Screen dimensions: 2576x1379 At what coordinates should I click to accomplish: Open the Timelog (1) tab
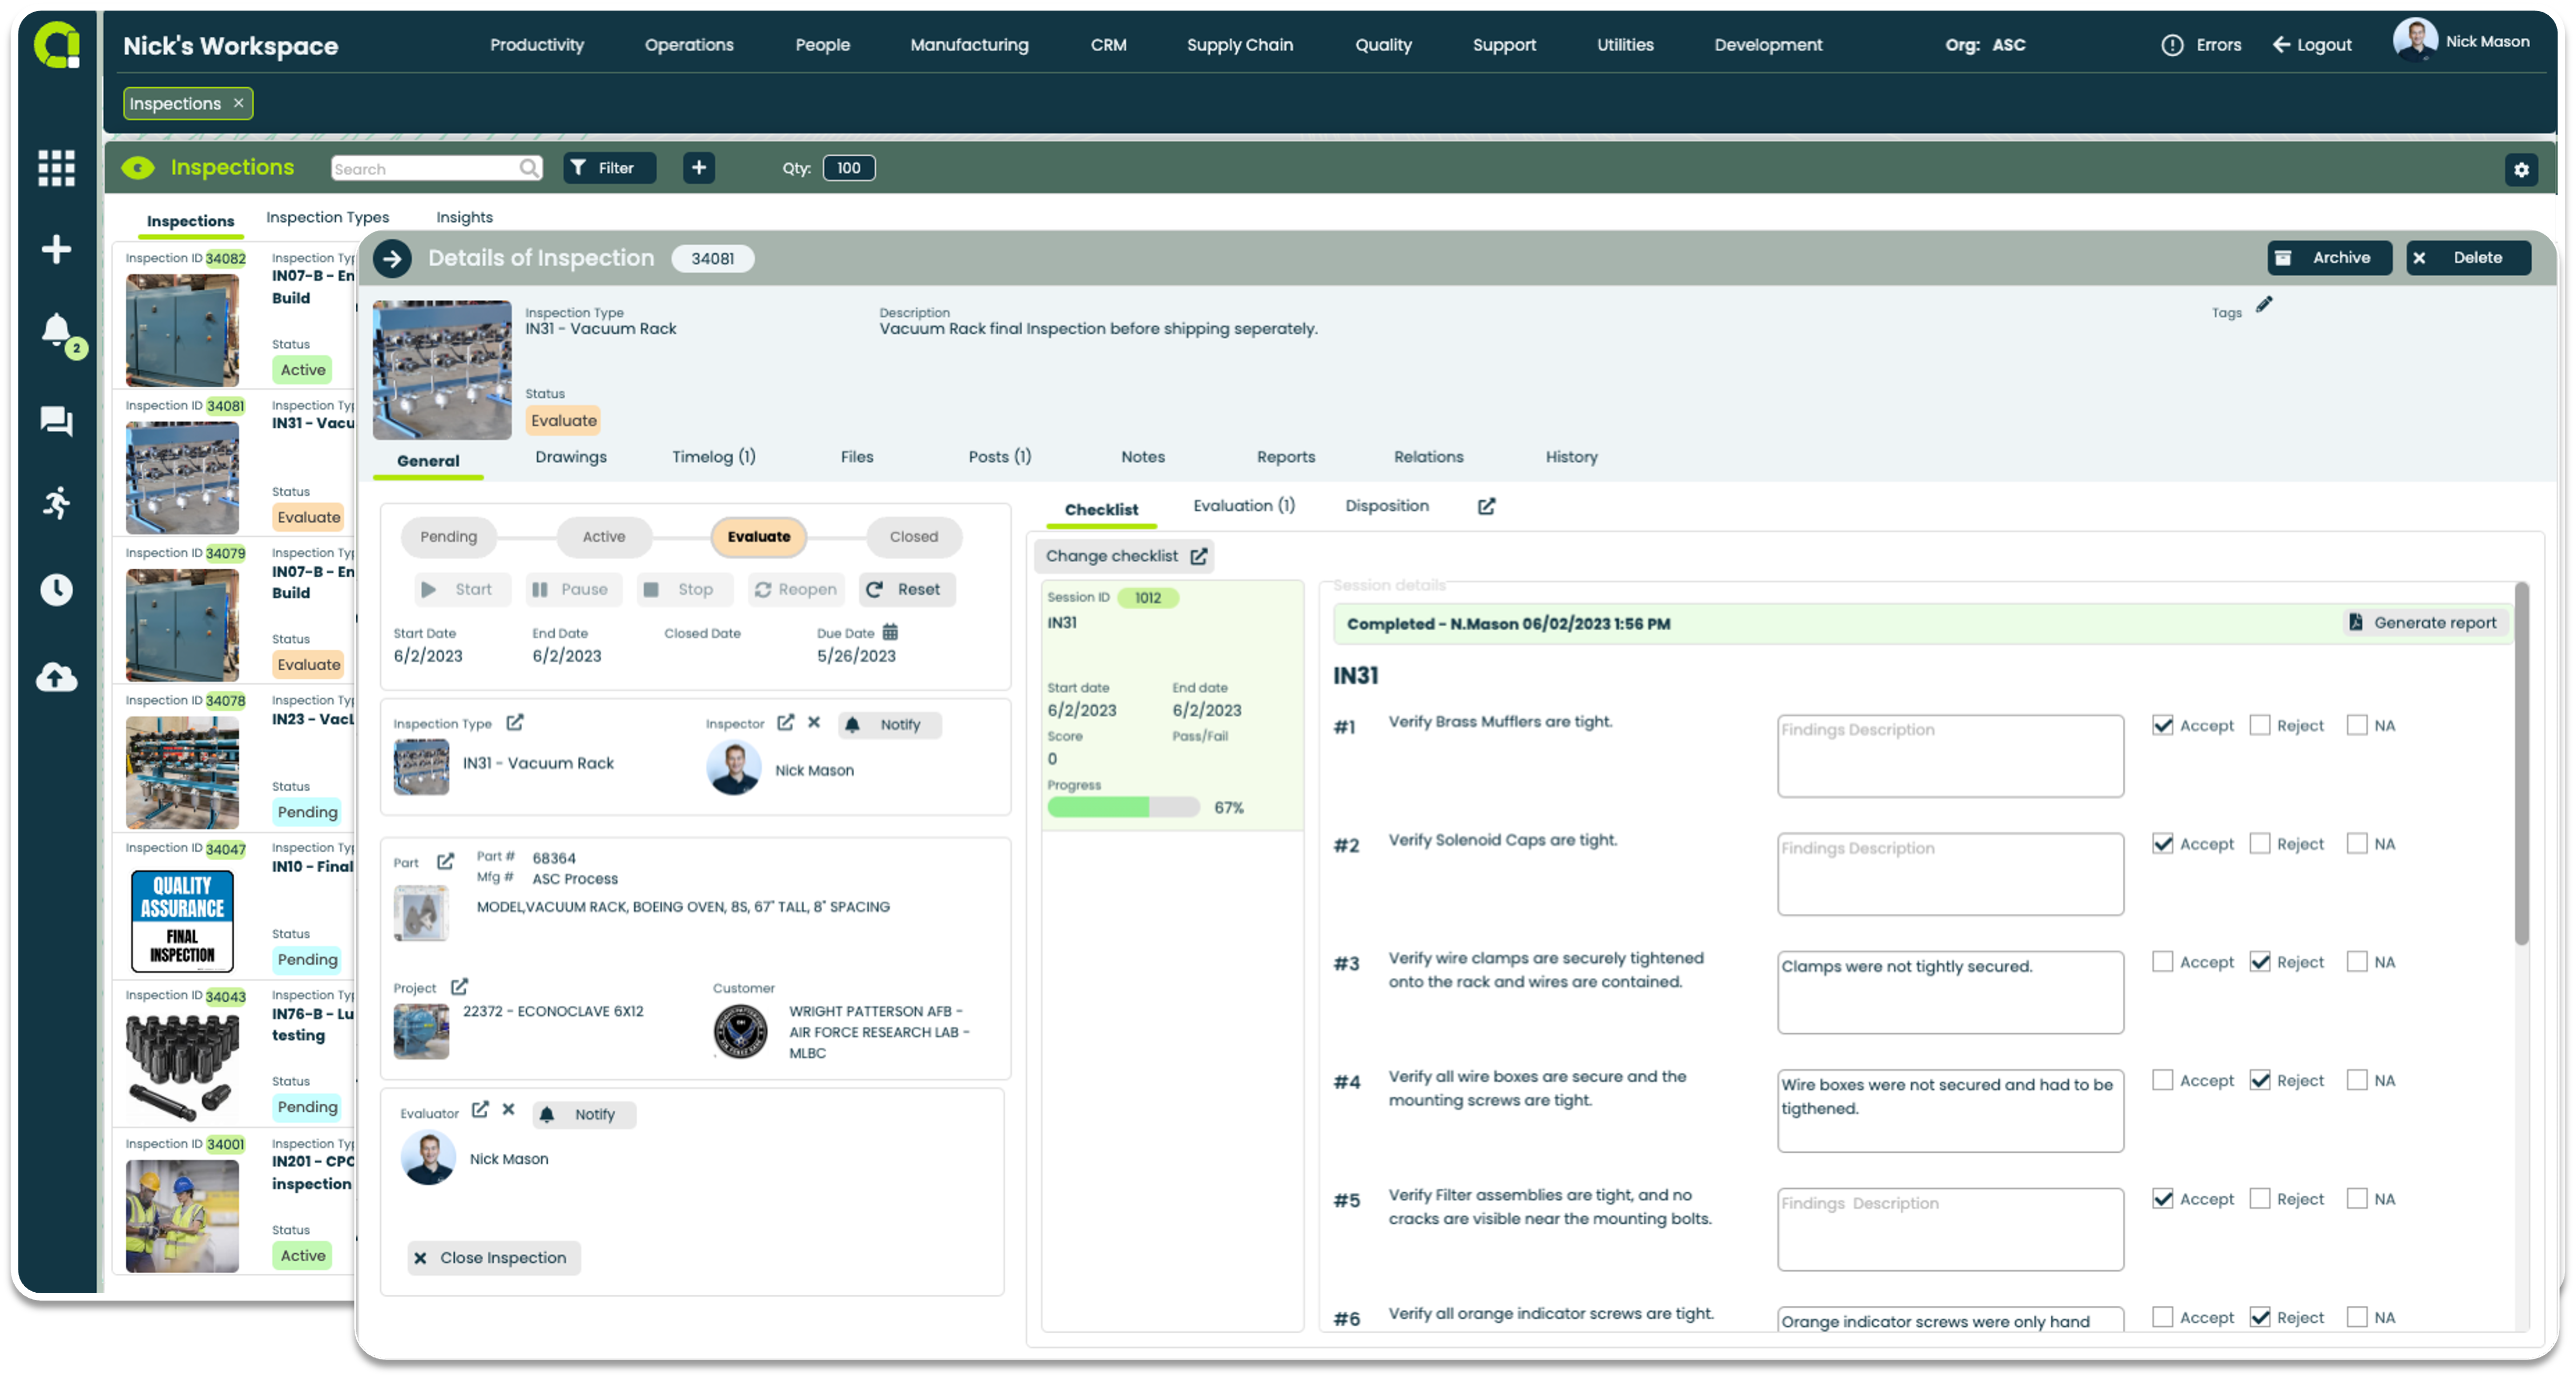[x=714, y=458]
